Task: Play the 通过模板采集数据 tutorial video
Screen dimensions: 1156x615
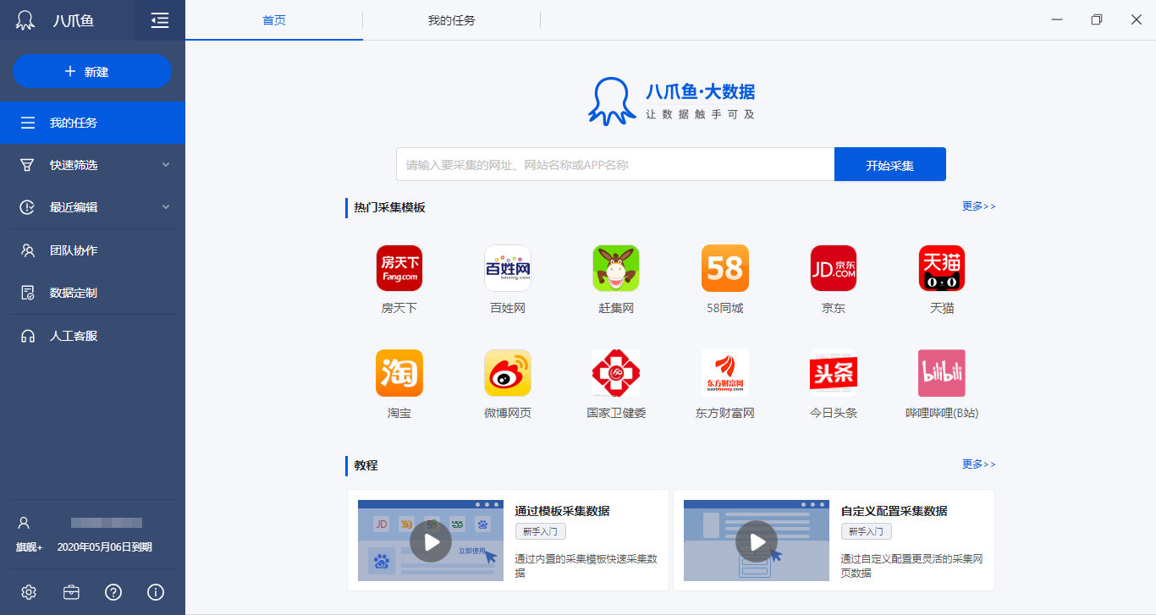Action: [x=431, y=541]
